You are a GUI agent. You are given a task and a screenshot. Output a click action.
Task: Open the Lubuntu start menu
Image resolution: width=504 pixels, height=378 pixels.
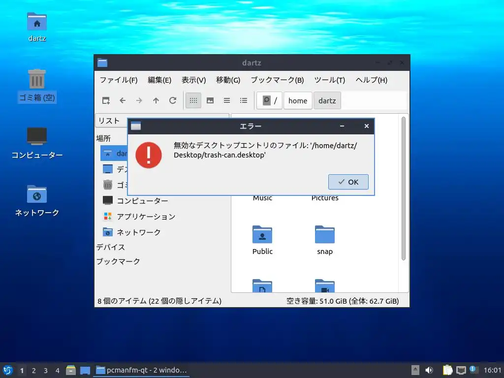pyautogui.click(x=8, y=370)
